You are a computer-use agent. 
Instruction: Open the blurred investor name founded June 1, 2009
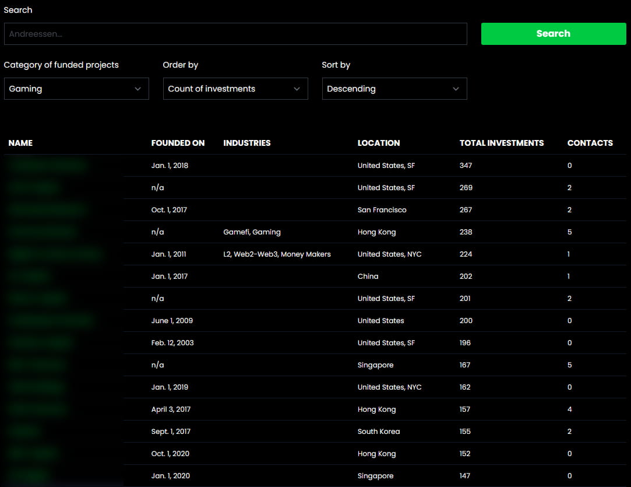(x=51, y=321)
